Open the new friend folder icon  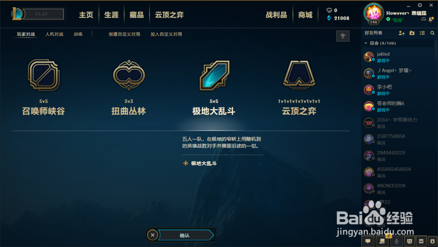pyautogui.click(x=412, y=33)
